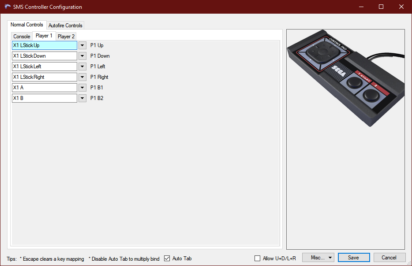The width and height of the screenshot is (412, 266).
Task: Click the 'P1 B2' label
Action: pyautogui.click(x=97, y=98)
